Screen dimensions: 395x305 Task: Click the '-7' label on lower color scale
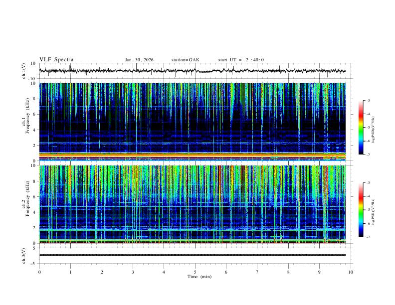(x=368, y=237)
